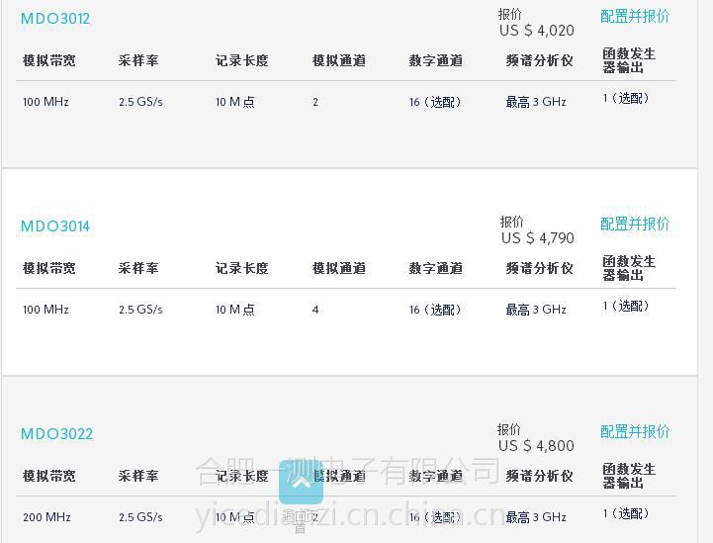Click 配置并报价 for MDO3012

(x=635, y=17)
